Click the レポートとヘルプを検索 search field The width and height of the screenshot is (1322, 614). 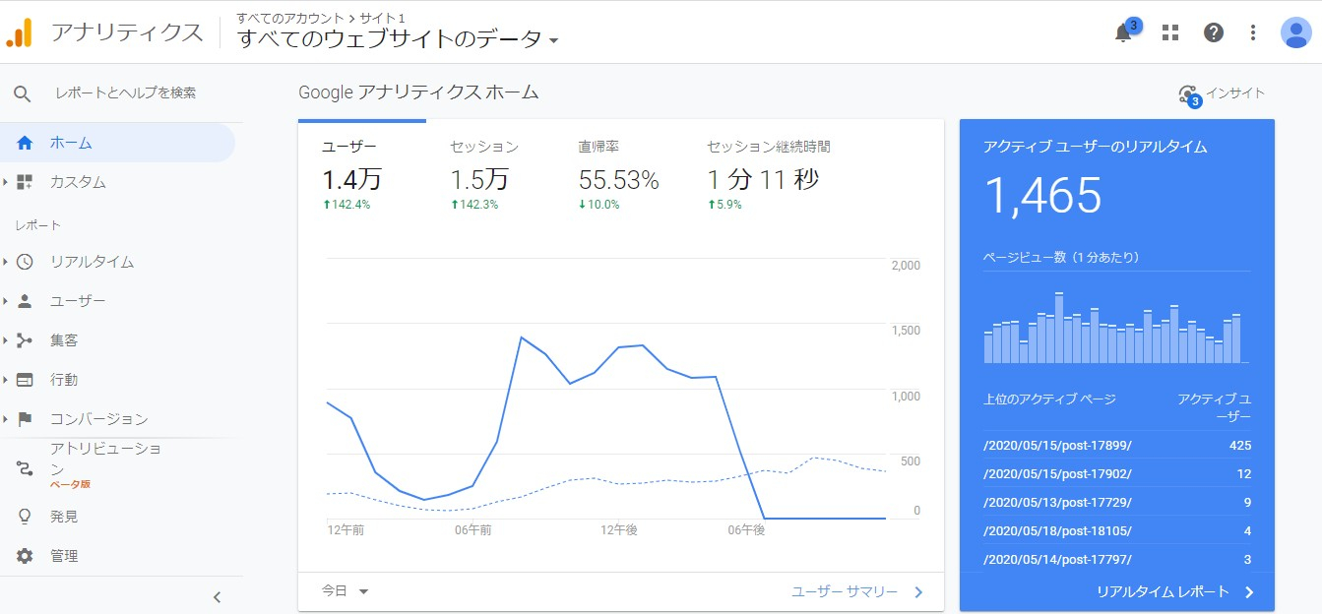[x=125, y=92]
